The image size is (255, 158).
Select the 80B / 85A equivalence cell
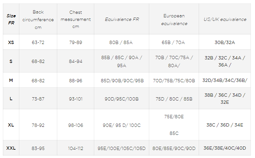(x=121, y=42)
